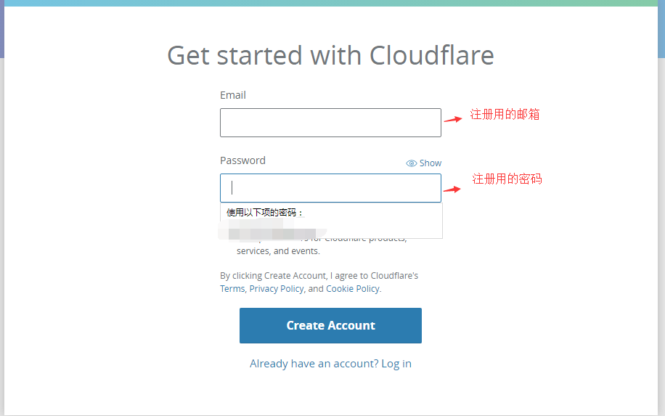
Task: Select the 使用以下项的密码 suggestion header
Action: (x=265, y=213)
